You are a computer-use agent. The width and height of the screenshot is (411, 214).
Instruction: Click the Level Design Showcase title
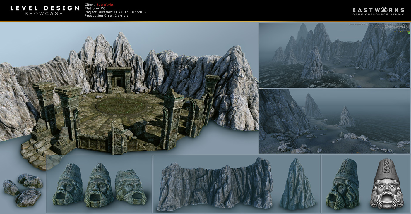coord(44,11)
